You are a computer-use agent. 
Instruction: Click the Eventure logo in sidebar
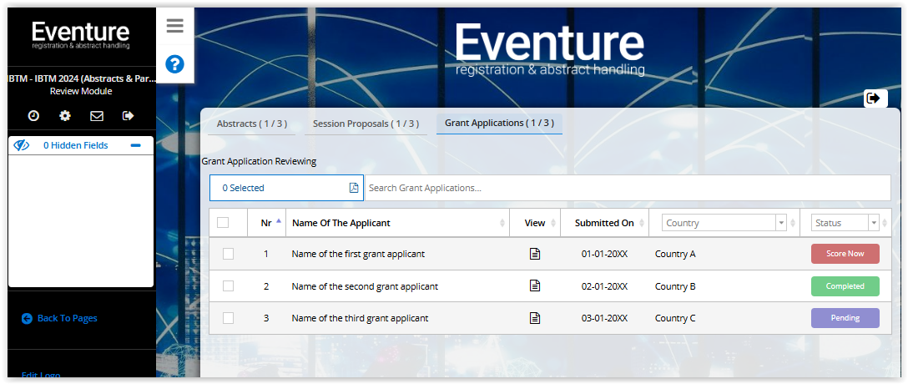pyautogui.click(x=81, y=35)
